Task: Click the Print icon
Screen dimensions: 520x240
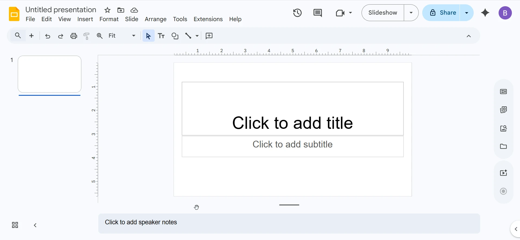Action: (74, 36)
